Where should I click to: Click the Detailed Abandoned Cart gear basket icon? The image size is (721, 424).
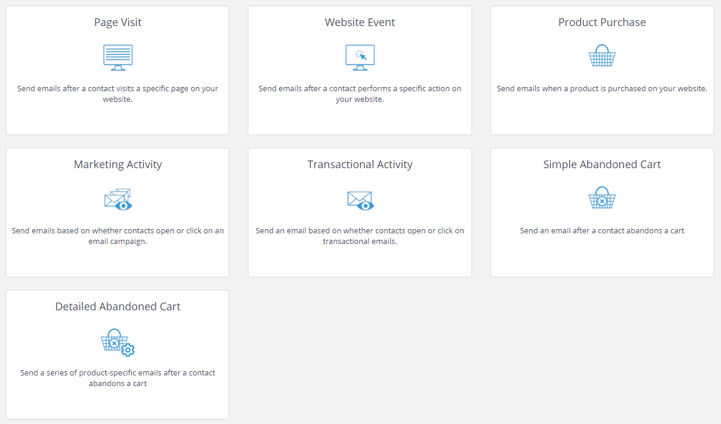coord(118,342)
